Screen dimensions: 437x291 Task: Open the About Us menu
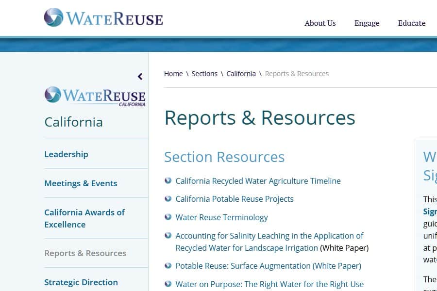pos(320,23)
